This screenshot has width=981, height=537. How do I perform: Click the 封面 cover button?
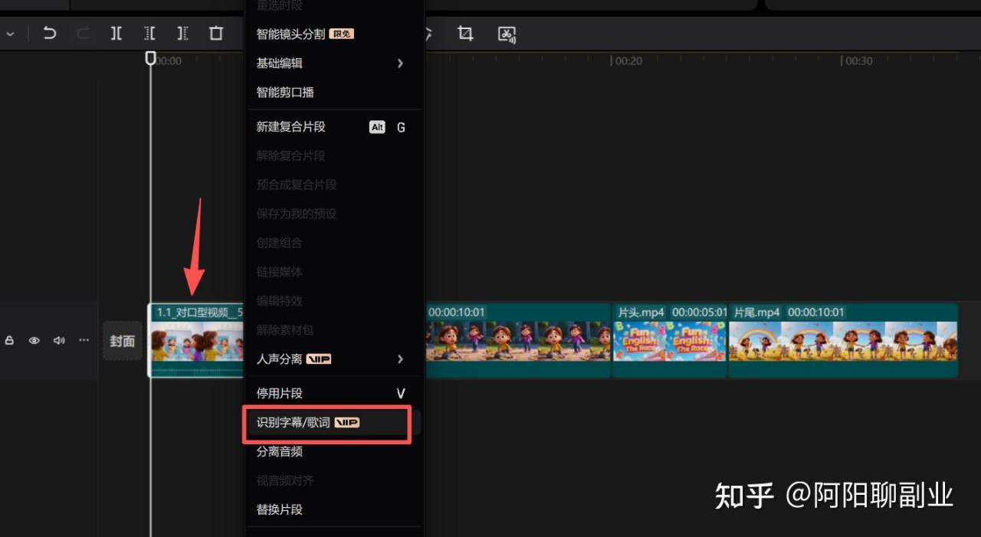tap(123, 341)
